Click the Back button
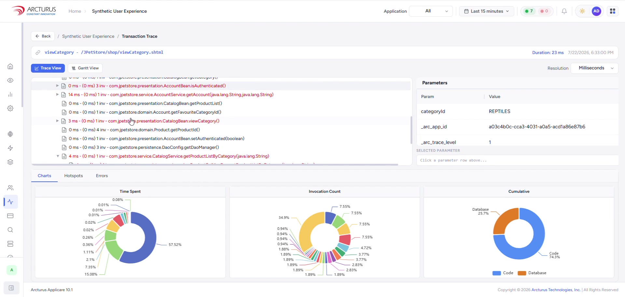The image size is (625, 297). (x=43, y=36)
